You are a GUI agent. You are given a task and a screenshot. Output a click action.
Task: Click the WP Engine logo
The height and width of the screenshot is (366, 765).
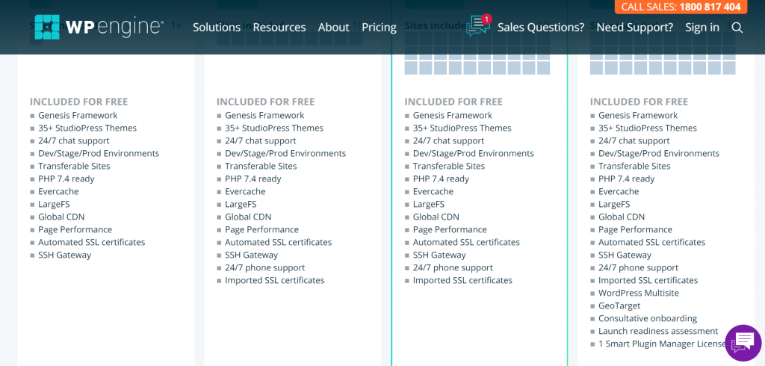99,28
